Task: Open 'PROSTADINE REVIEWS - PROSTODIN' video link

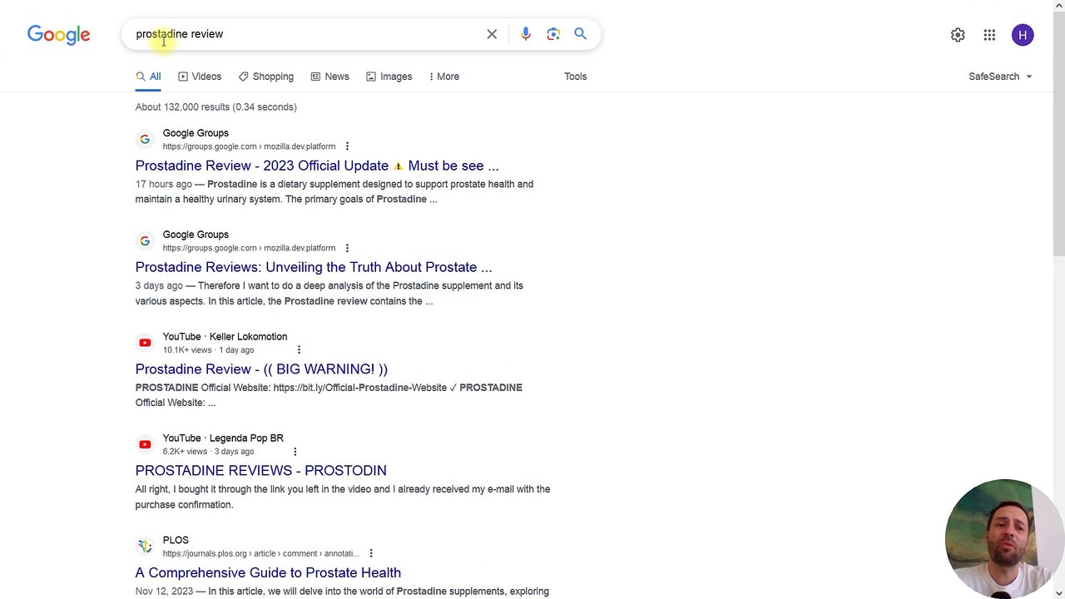Action: click(261, 470)
